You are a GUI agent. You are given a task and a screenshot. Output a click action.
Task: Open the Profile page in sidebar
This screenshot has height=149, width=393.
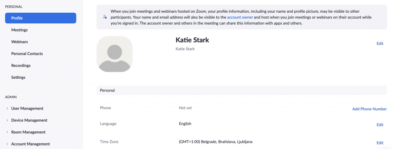pyautogui.click(x=41, y=18)
